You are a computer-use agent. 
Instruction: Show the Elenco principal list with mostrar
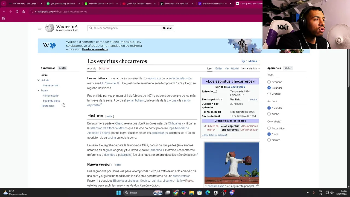(253, 100)
